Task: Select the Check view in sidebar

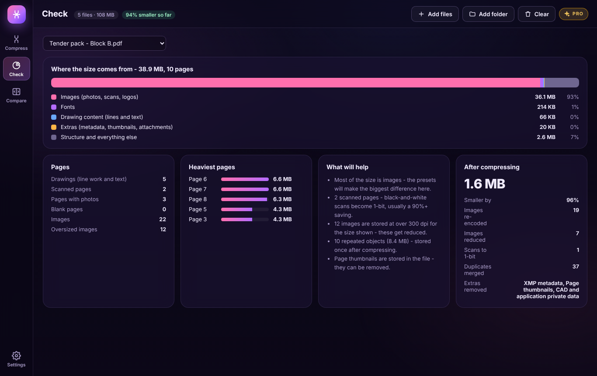Action: pos(17,69)
